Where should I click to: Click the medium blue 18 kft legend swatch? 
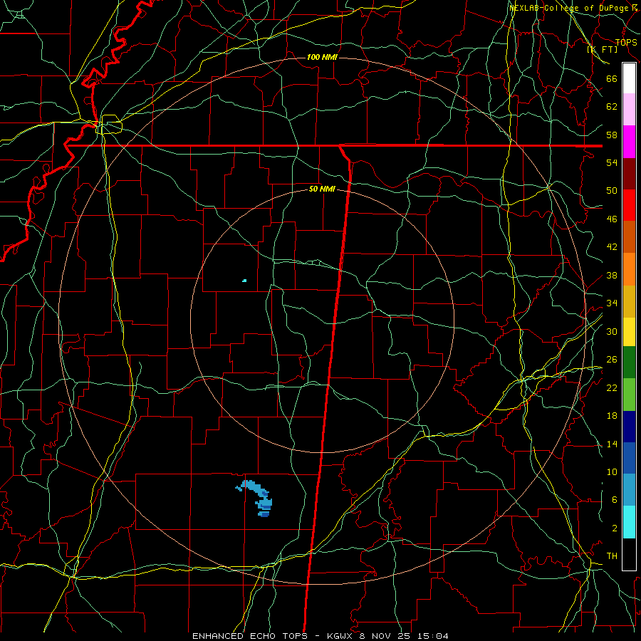tap(629, 458)
